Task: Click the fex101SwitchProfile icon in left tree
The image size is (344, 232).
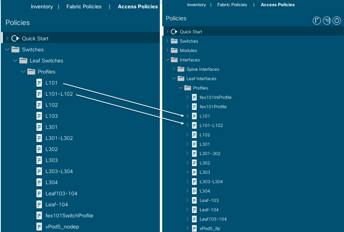Action: [x=39, y=215]
